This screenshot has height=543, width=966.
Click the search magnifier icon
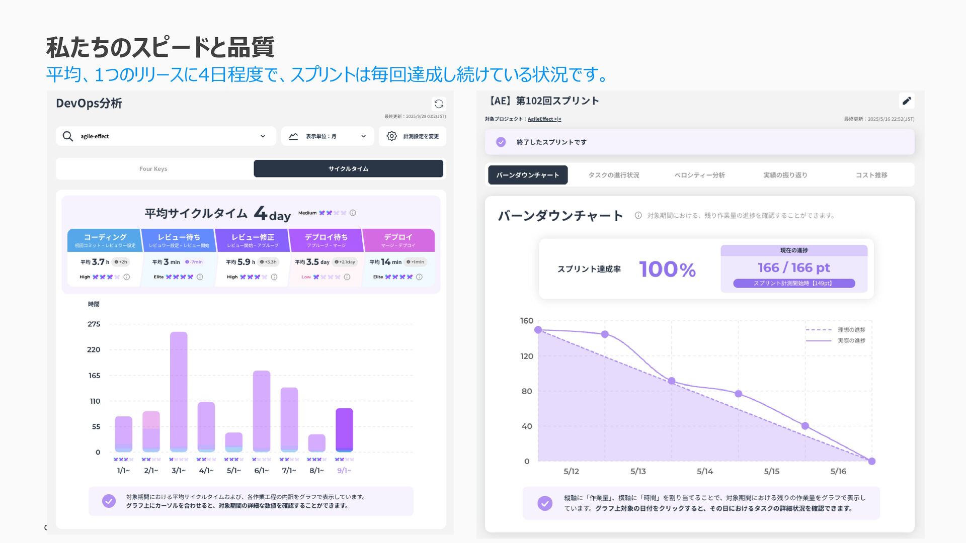click(68, 136)
